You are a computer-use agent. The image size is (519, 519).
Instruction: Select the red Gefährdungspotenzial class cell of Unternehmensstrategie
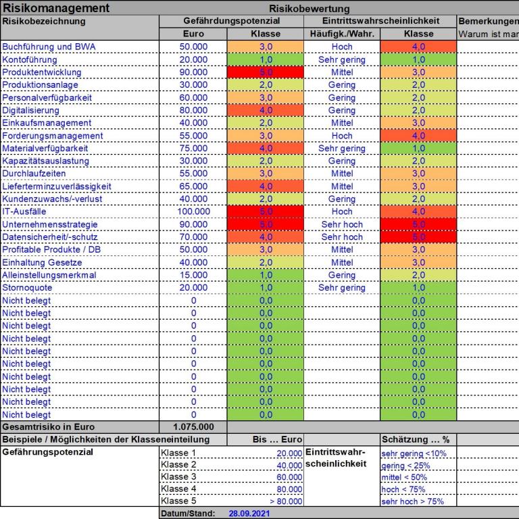coord(266,224)
